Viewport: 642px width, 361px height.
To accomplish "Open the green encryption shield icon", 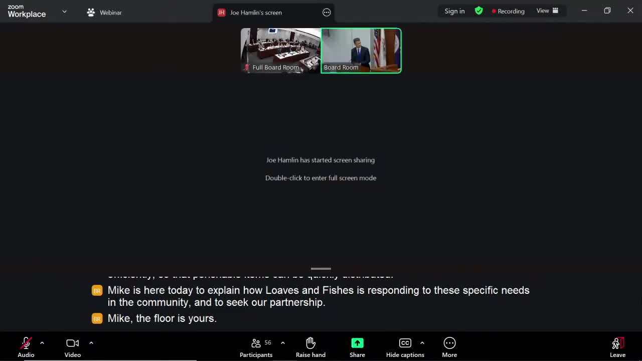I will [x=479, y=11].
